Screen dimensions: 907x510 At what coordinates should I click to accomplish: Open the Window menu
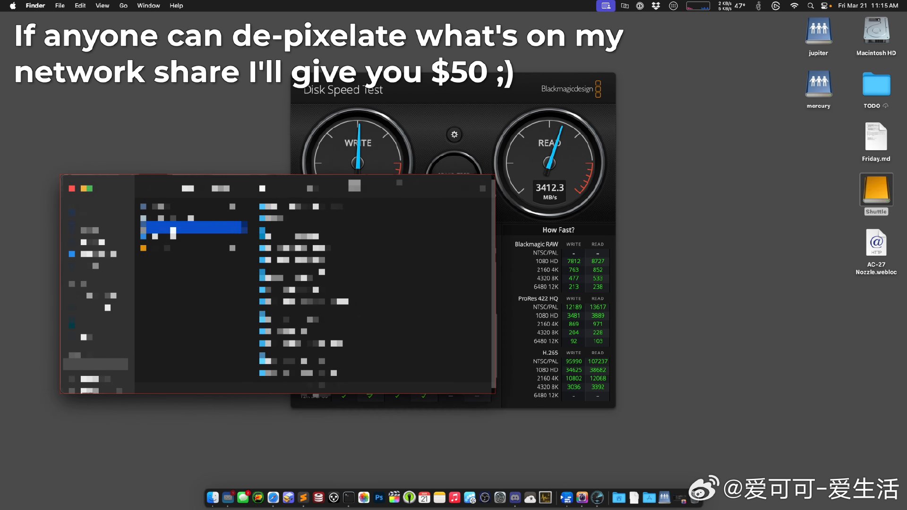tap(148, 6)
